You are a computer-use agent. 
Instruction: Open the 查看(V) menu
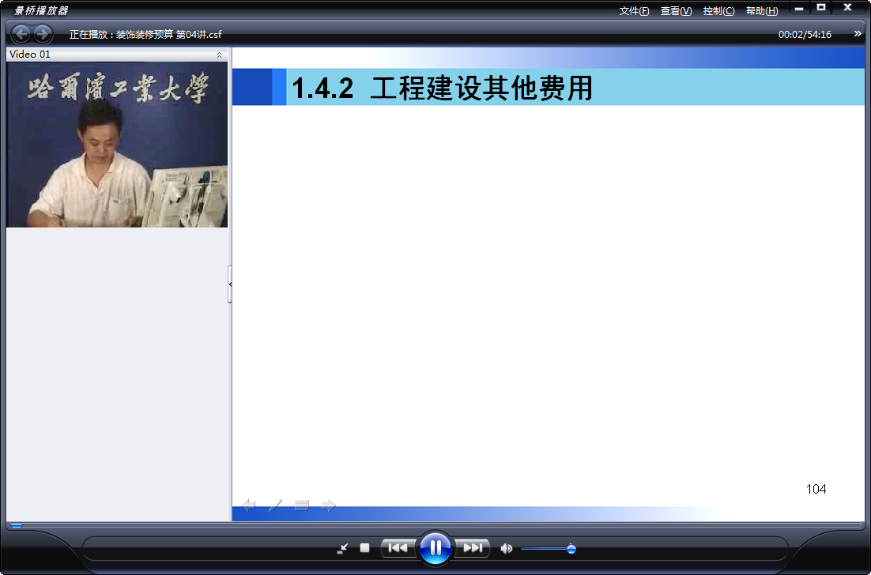pyautogui.click(x=676, y=11)
